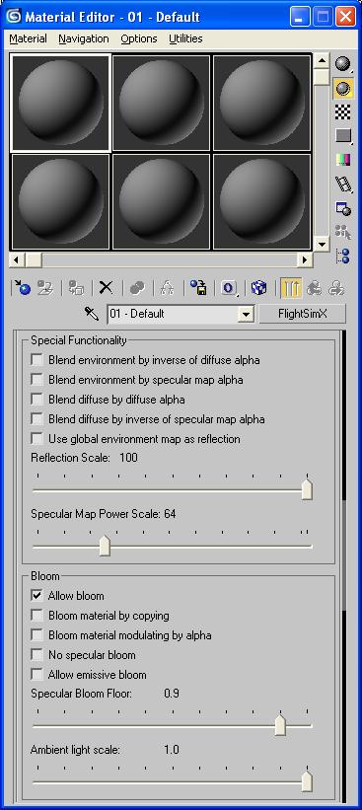Click the Sample Type sphere icon
Screen dimensions: 362x810
[x=343, y=64]
